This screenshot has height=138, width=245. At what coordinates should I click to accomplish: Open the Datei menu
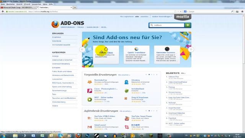(3, 4)
